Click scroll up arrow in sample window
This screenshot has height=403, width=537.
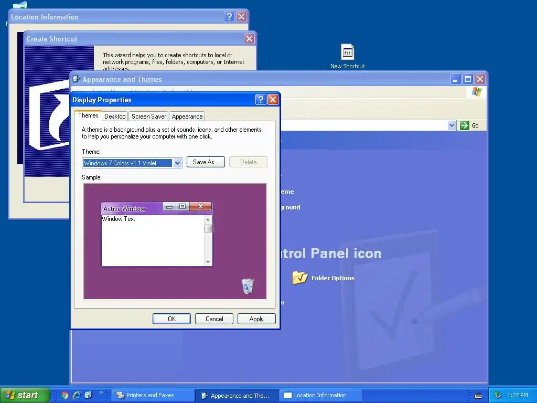208,219
